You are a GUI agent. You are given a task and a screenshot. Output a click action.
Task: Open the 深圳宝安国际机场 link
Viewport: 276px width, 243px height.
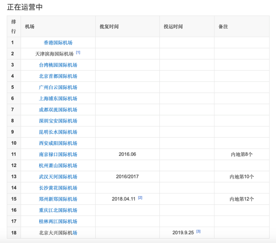pyautogui.click(x=58, y=121)
